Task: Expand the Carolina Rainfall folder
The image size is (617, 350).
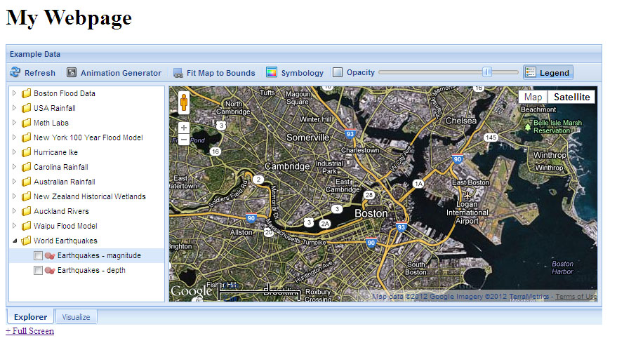Action: (x=15, y=167)
